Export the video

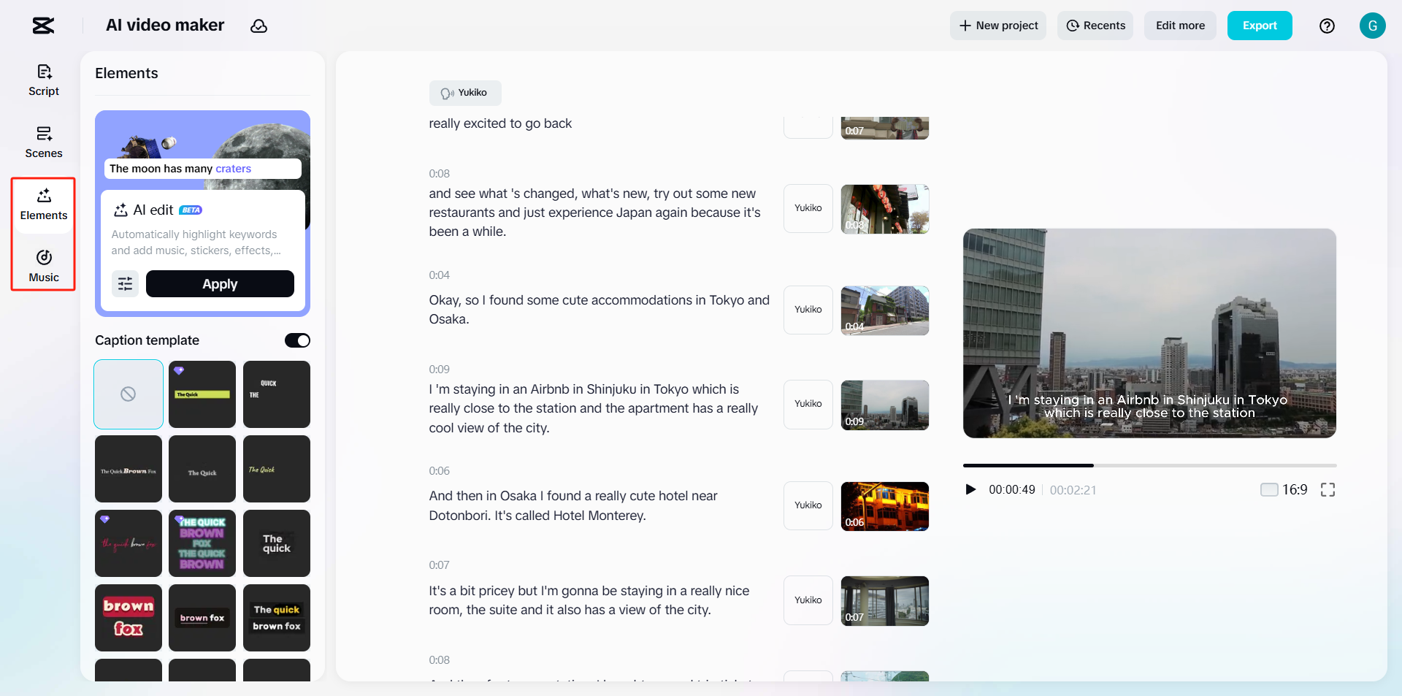click(1260, 26)
